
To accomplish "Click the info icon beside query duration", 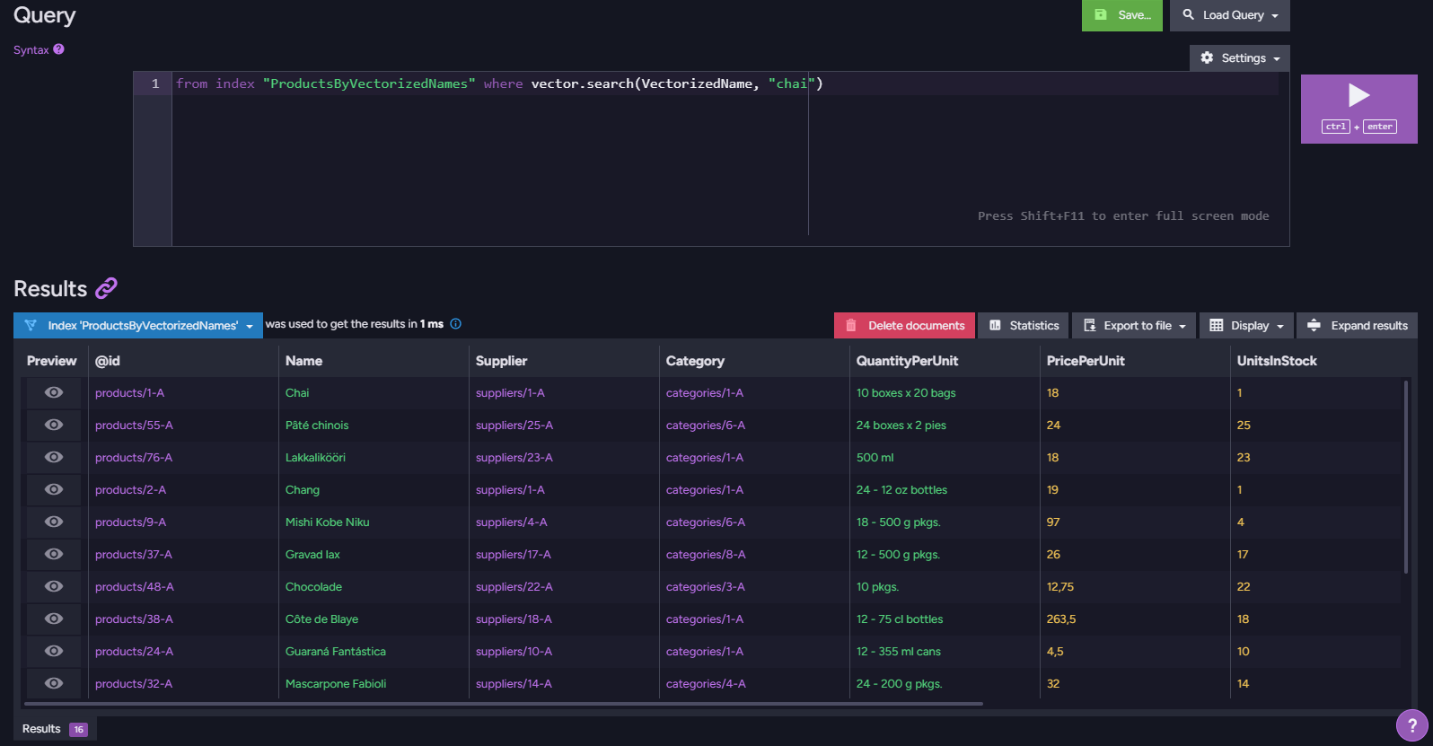I will pyautogui.click(x=455, y=324).
